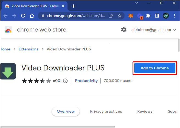Click the '700,000+ users' text
180x128 pixels.
pos(118,81)
